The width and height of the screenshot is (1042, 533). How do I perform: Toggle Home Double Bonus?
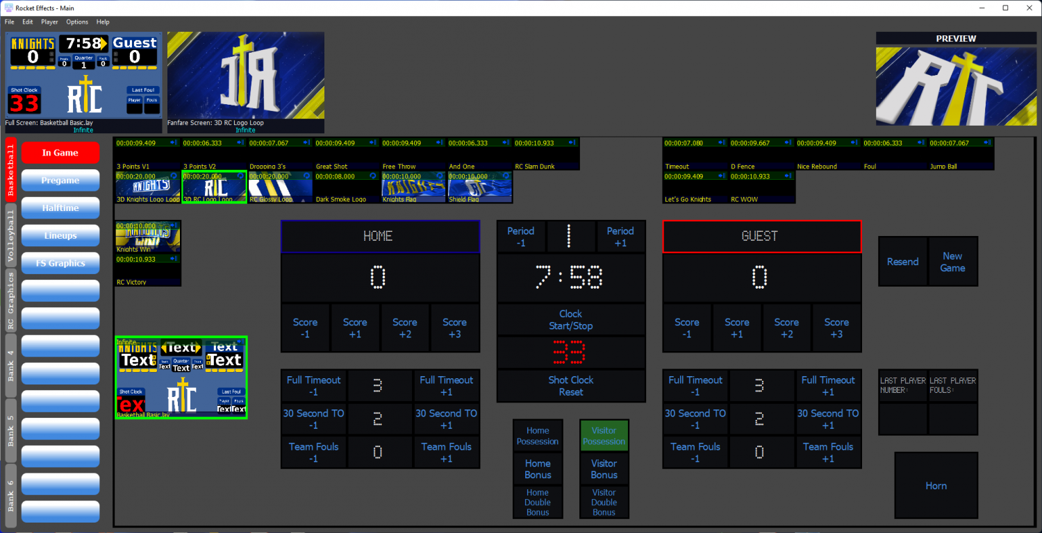tap(538, 502)
